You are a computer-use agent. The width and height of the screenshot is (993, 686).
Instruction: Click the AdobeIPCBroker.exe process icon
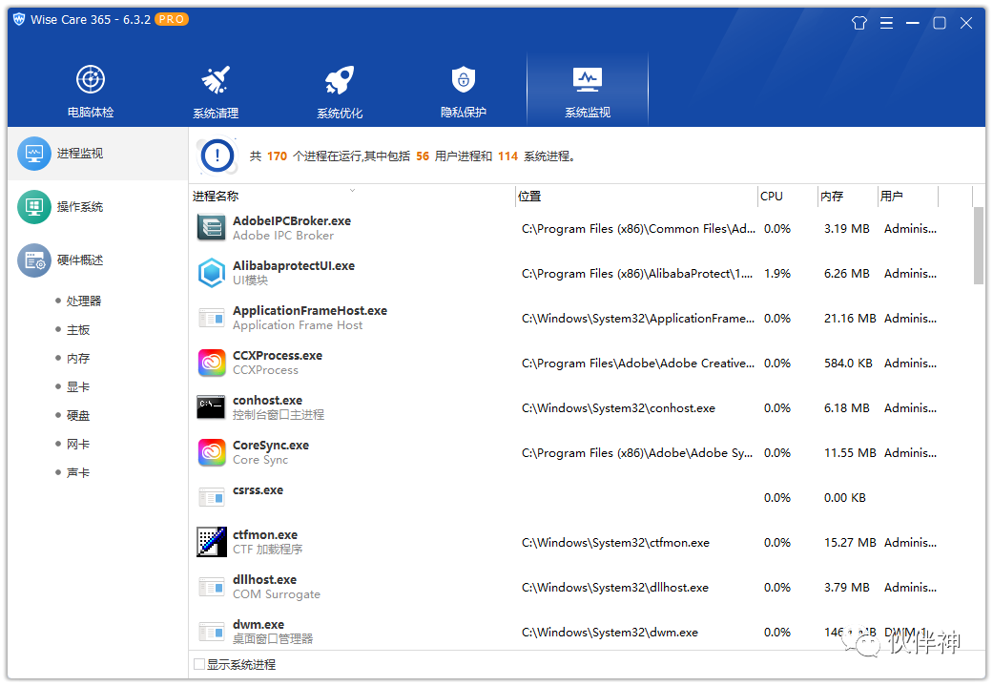click(212, 227)
